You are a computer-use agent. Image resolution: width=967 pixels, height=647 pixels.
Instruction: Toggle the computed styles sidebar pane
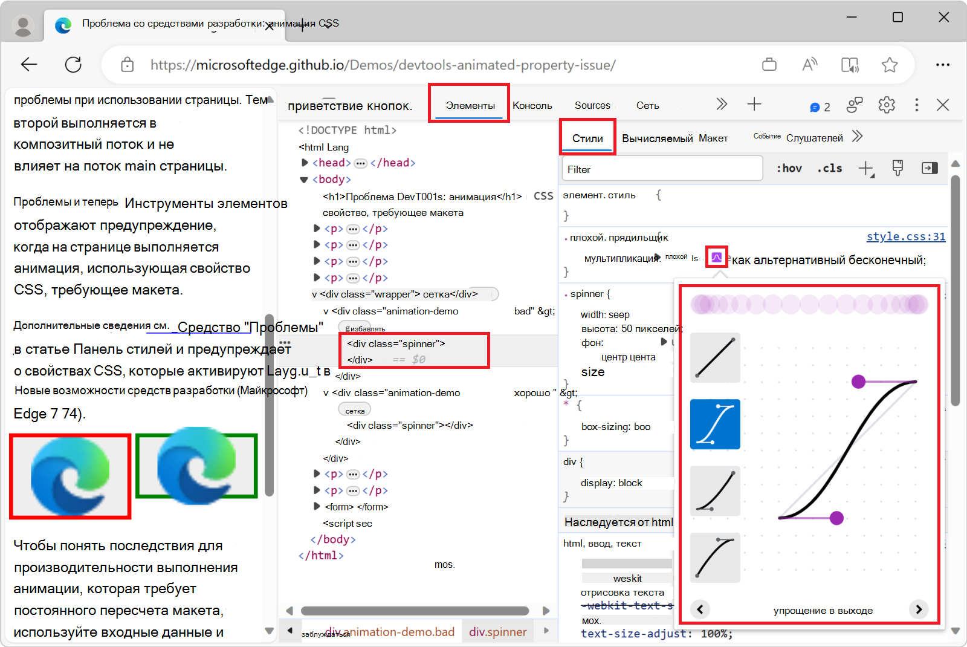930,168
